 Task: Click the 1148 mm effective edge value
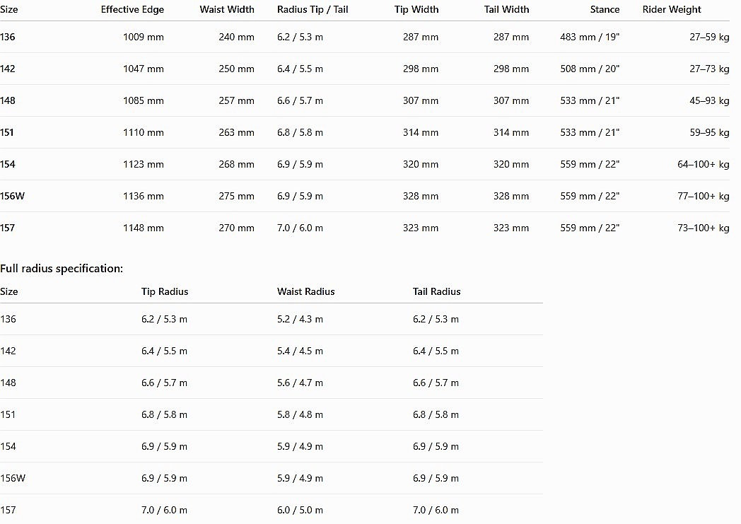[x=144, y=228]
